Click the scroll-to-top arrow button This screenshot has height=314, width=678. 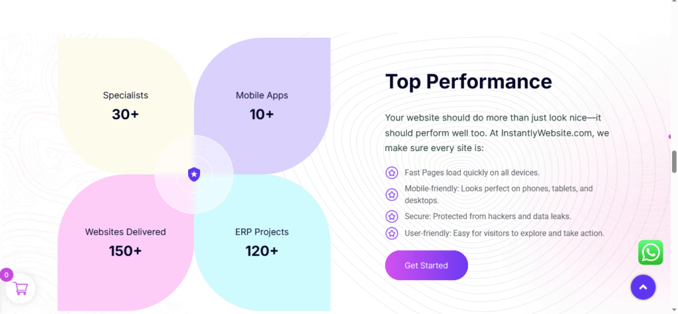[x=643, y=287]
